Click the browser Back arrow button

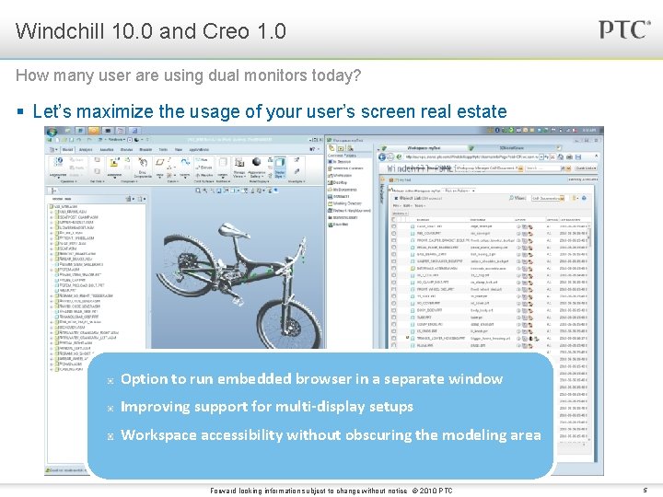[x=382, y=156]
